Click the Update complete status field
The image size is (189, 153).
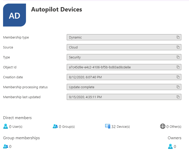click(124, 87)
